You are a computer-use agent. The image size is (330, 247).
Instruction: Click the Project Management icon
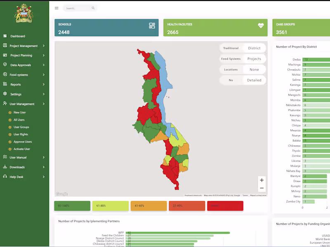[x=5, y=46]
